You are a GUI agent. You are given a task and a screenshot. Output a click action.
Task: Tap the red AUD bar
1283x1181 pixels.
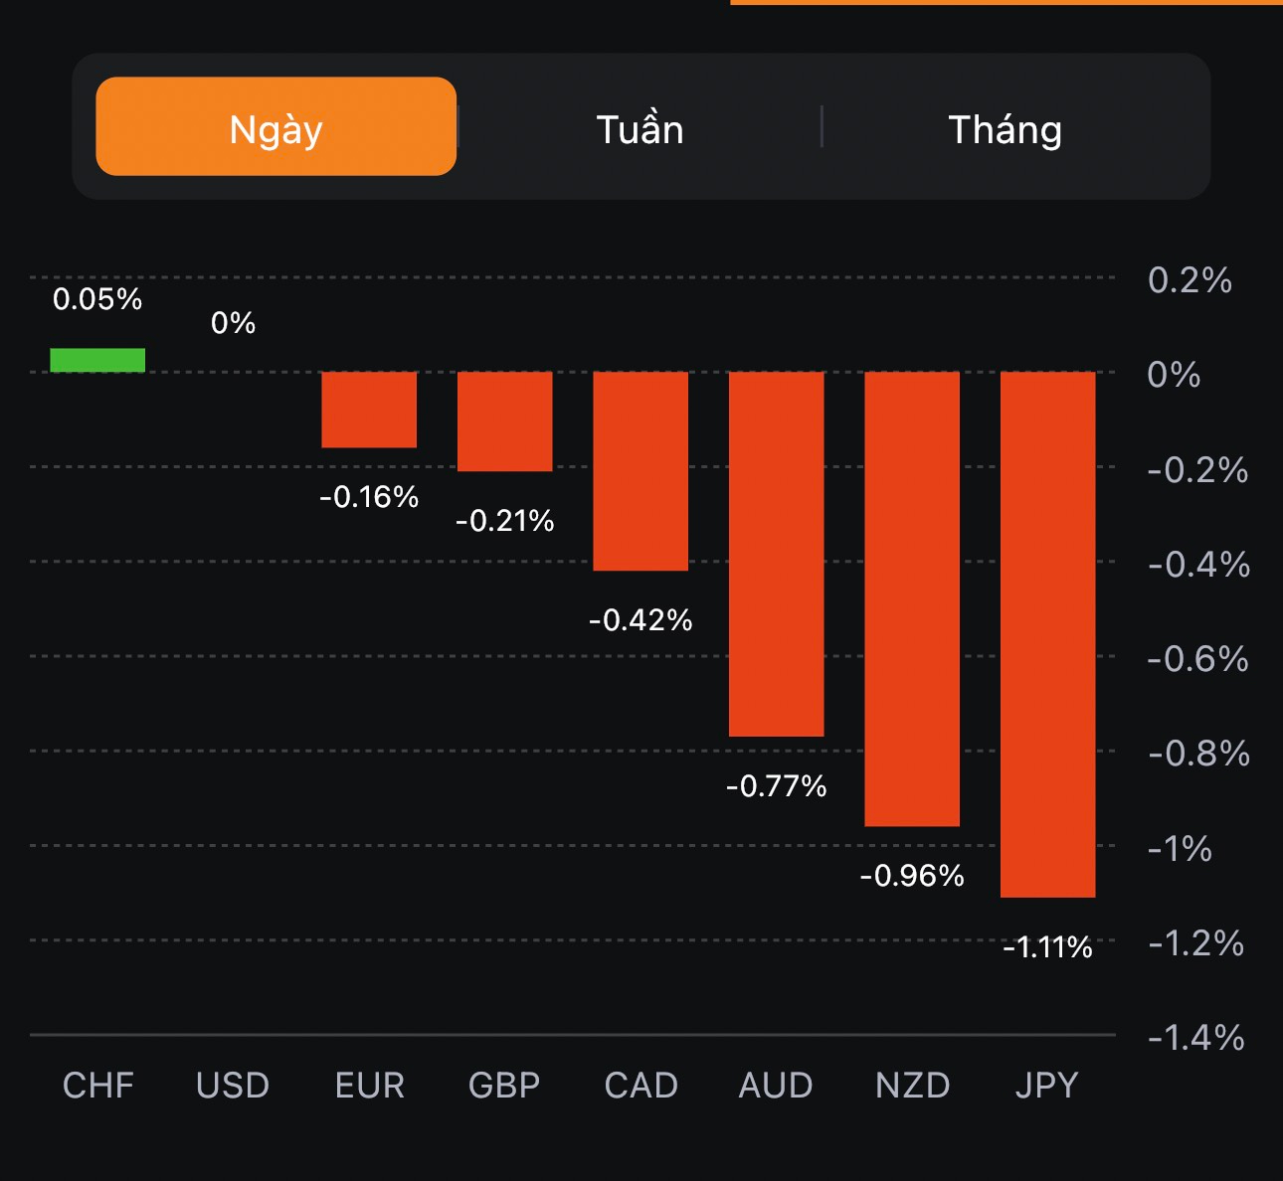pyautogui.click(x=776, y=554)
